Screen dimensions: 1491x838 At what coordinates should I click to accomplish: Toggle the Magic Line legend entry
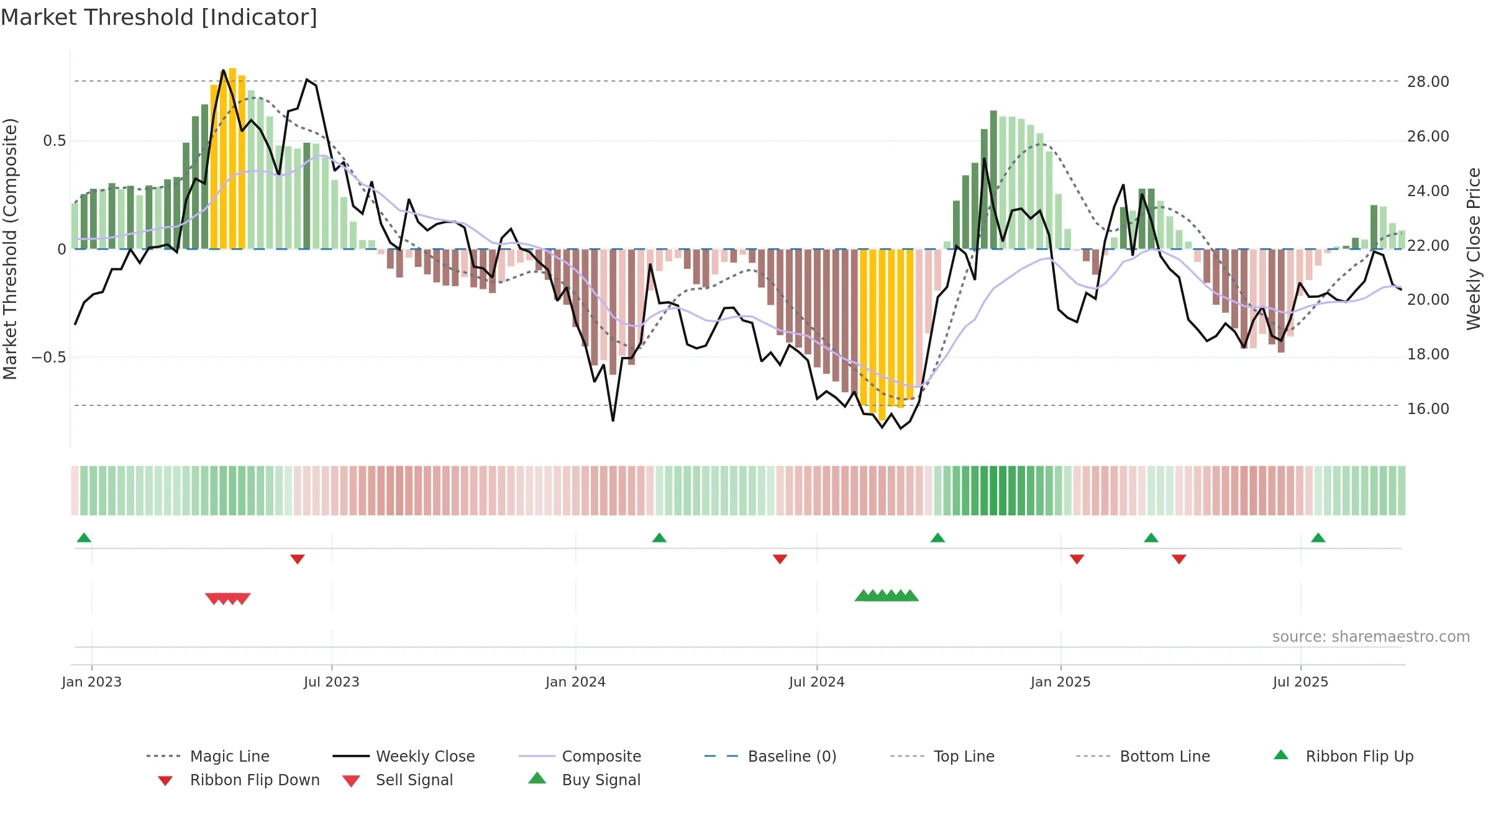tap(207, 756)
